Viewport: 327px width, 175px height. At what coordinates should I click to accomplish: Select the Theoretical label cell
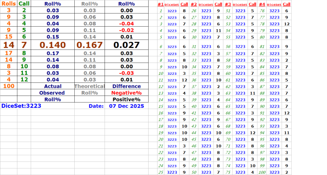(89, 86)
